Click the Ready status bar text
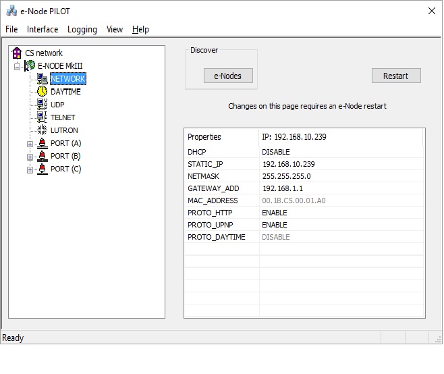 click(13, 338)
